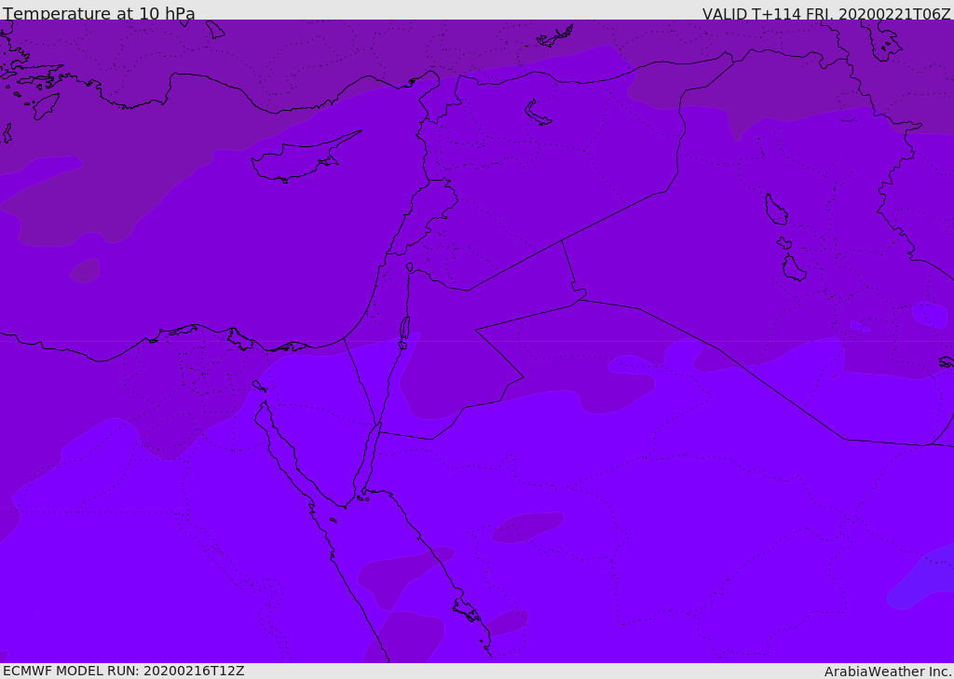Click the 'Temperature at 10 hPa' title
The height and width of the screenshot is (679, 954).
point(99,13)
